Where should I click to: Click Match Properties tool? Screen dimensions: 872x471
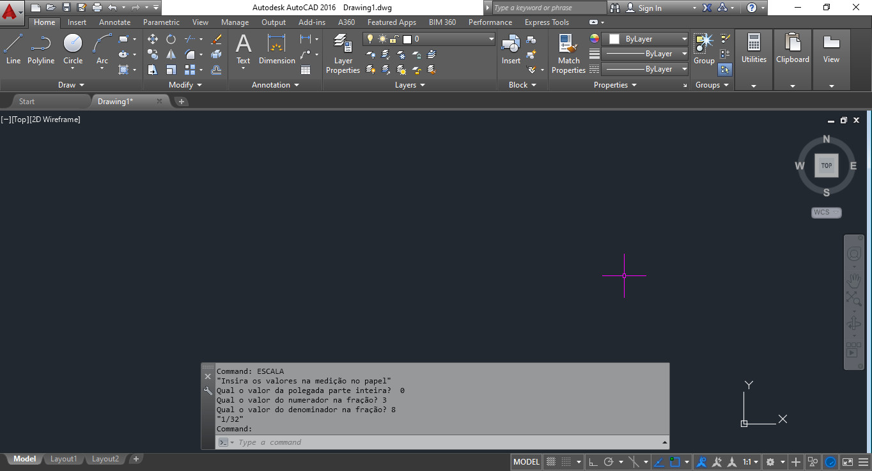[x=568, y=54]
